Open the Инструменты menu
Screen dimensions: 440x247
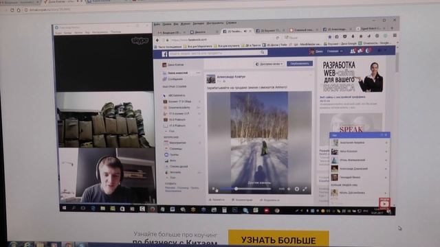pyautogui.click(x=214, y=23)
